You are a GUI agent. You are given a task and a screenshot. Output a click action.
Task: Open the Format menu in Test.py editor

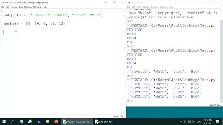(x=14, y=7)
